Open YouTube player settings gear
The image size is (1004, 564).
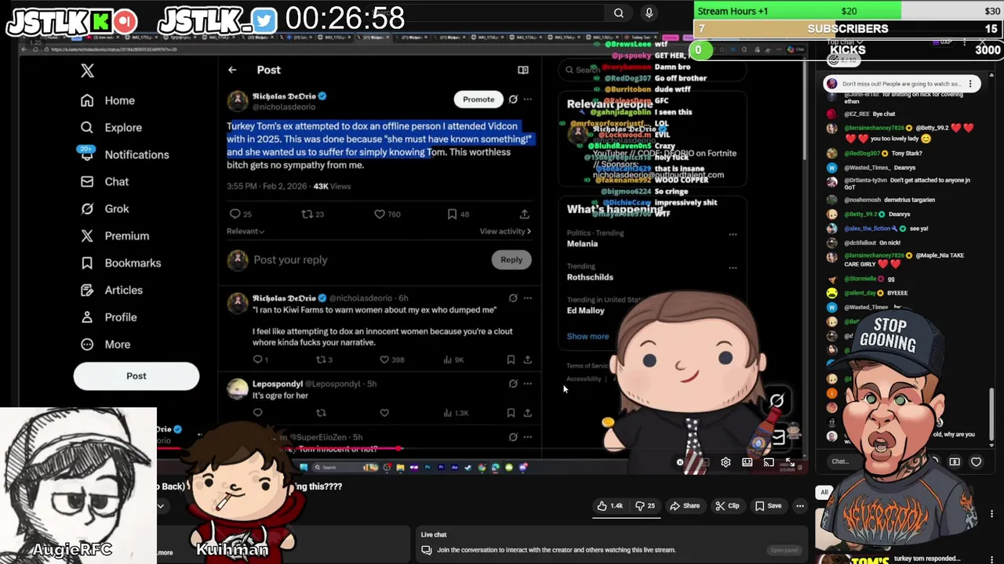(726, 462)
